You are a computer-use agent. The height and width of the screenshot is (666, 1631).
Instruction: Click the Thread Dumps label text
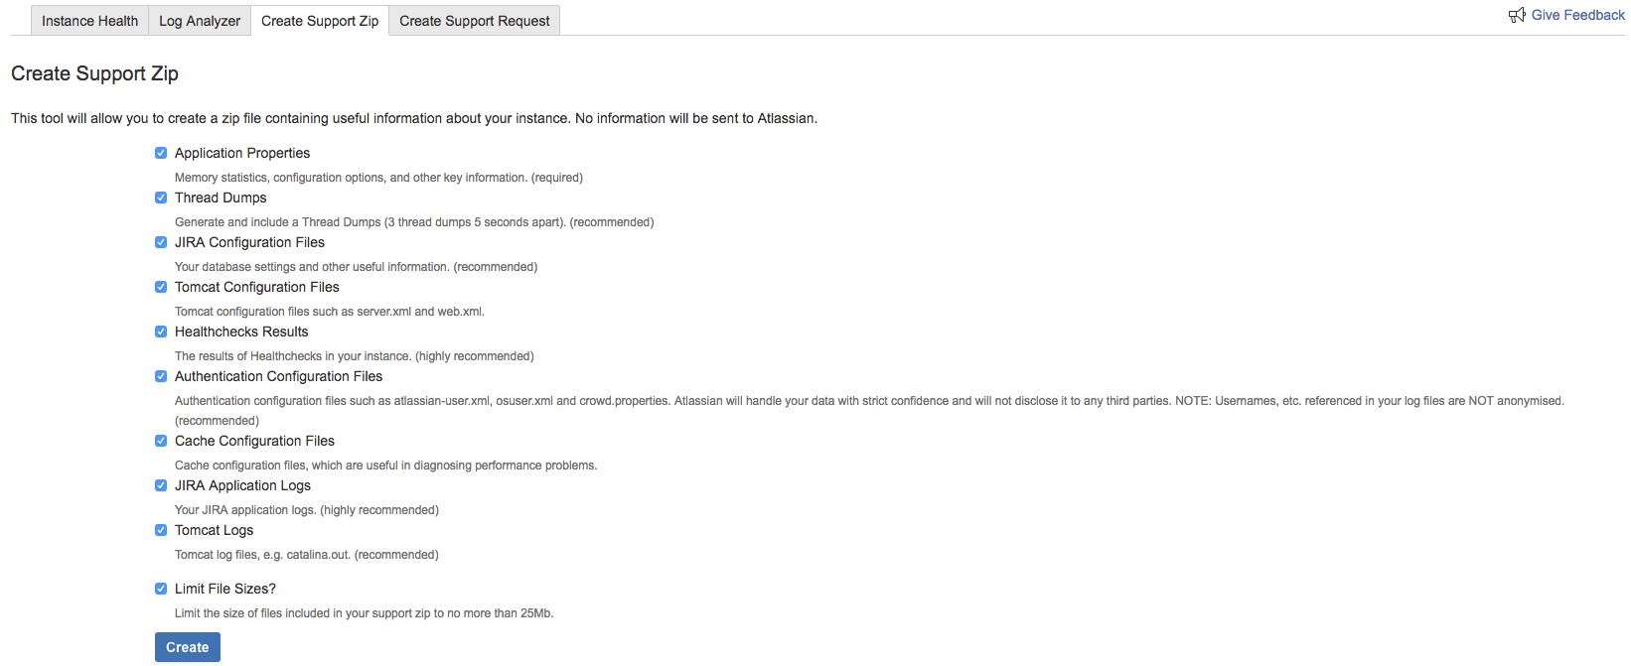[x=221, y=198]
